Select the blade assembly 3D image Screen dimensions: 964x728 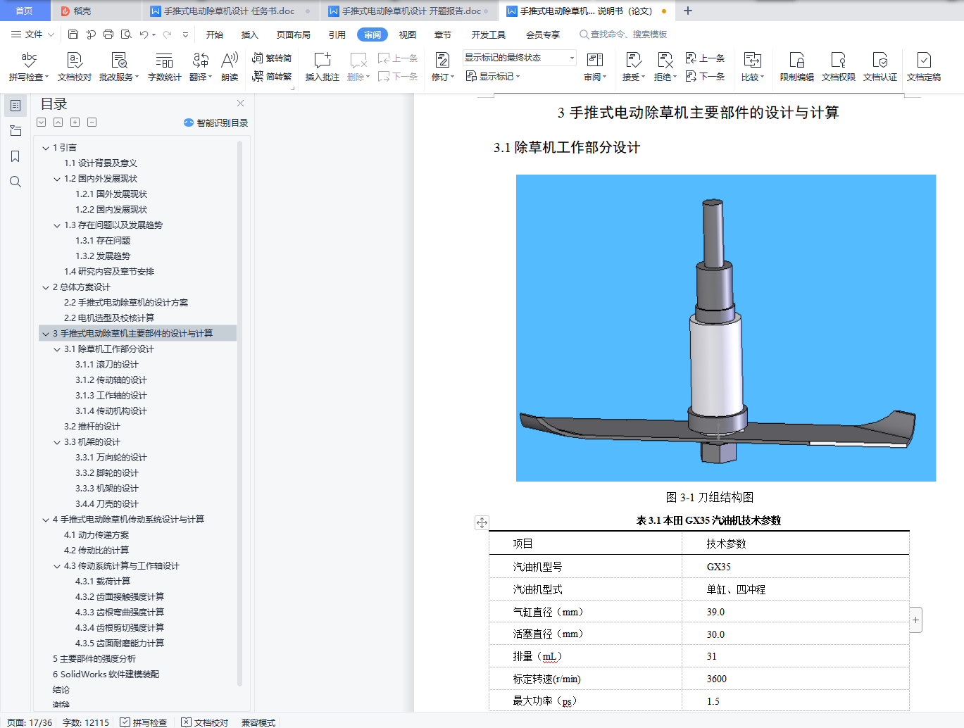tap(726, 328)
